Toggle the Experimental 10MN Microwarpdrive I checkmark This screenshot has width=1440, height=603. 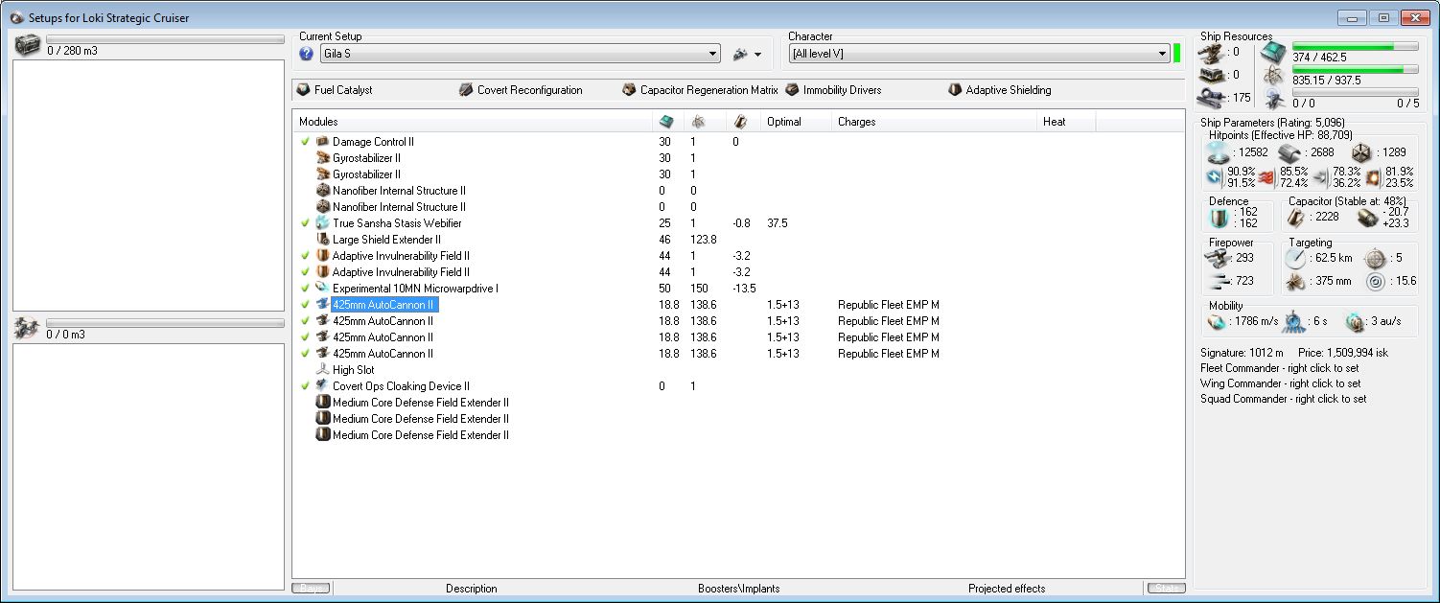point(305,289)
